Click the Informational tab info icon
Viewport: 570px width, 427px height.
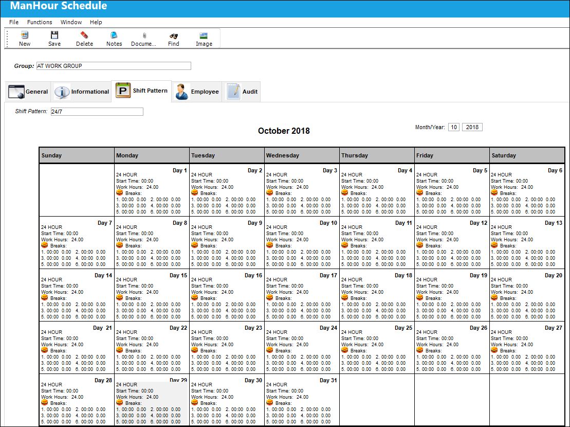[x=62, y=92]
